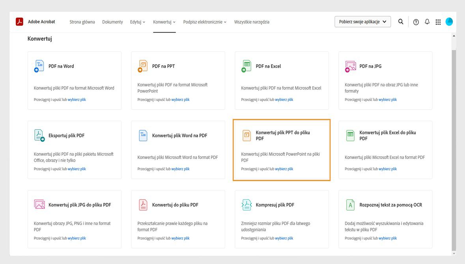Click wybierz plik under Konwertuj plik PPT
Viewport: 465px width, 264px height.
pyautogui.click(x=284, y=169)
